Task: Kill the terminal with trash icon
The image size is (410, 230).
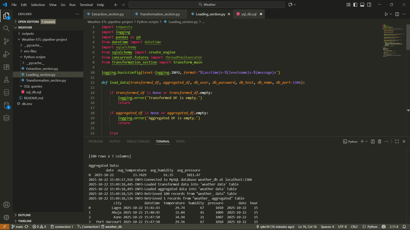Action: pyautogui.click(x=379, y=141)
